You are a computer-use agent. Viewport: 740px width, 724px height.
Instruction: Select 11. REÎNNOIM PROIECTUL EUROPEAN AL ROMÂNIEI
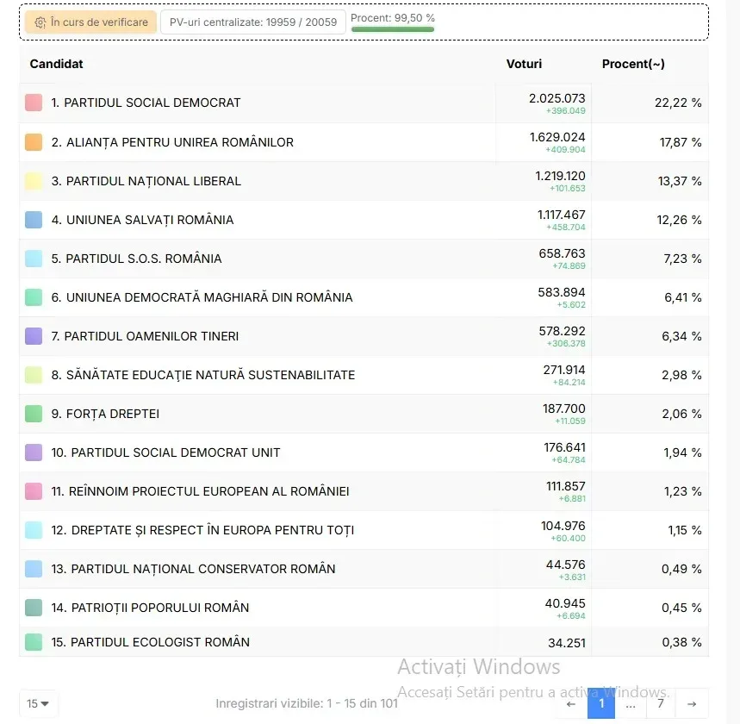[x=364, y=491]
